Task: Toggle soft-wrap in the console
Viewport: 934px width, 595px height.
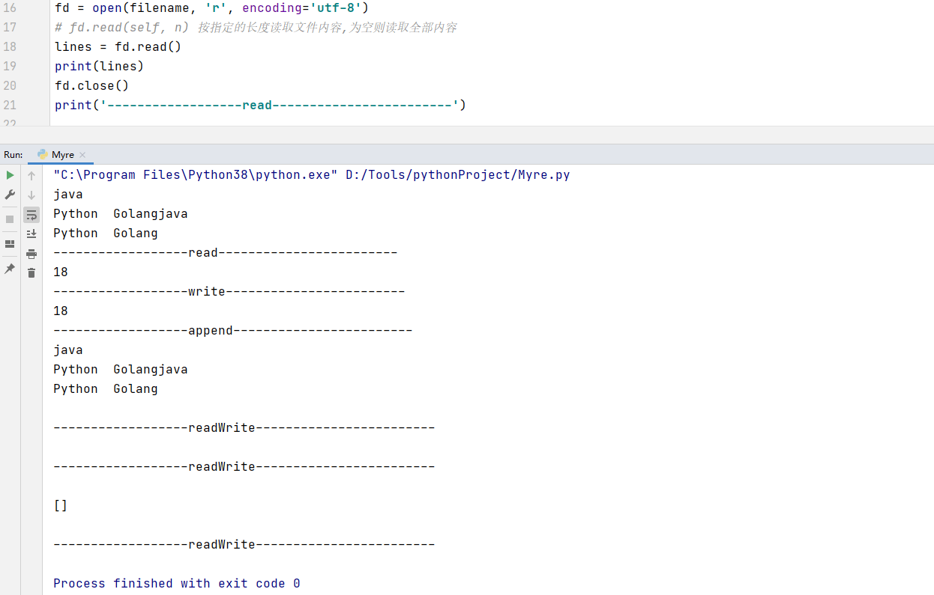Action: pos(31,215)
